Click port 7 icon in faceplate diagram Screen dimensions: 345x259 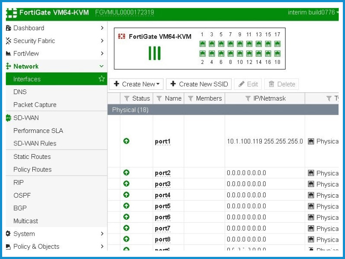[x=231, y=44]
